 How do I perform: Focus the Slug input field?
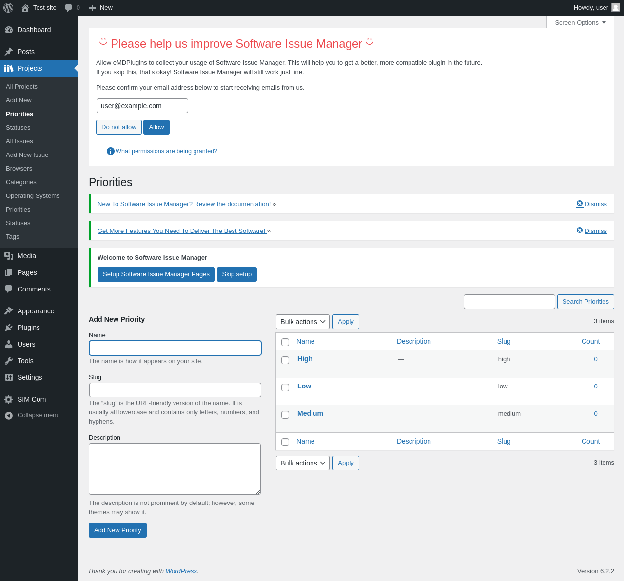(175, 390)
